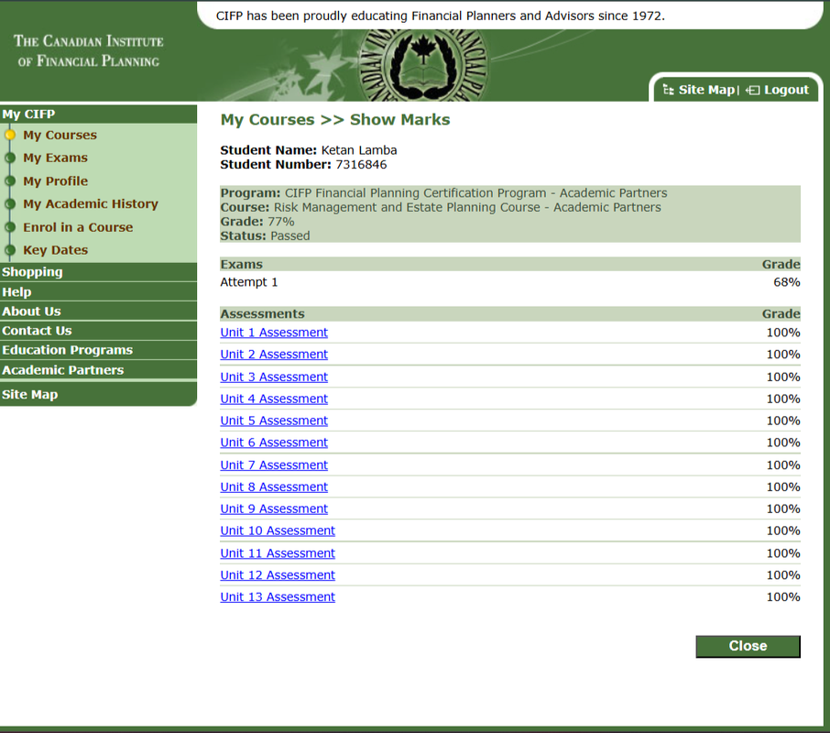Click the student name Ketan Lamba

point(359,150)
